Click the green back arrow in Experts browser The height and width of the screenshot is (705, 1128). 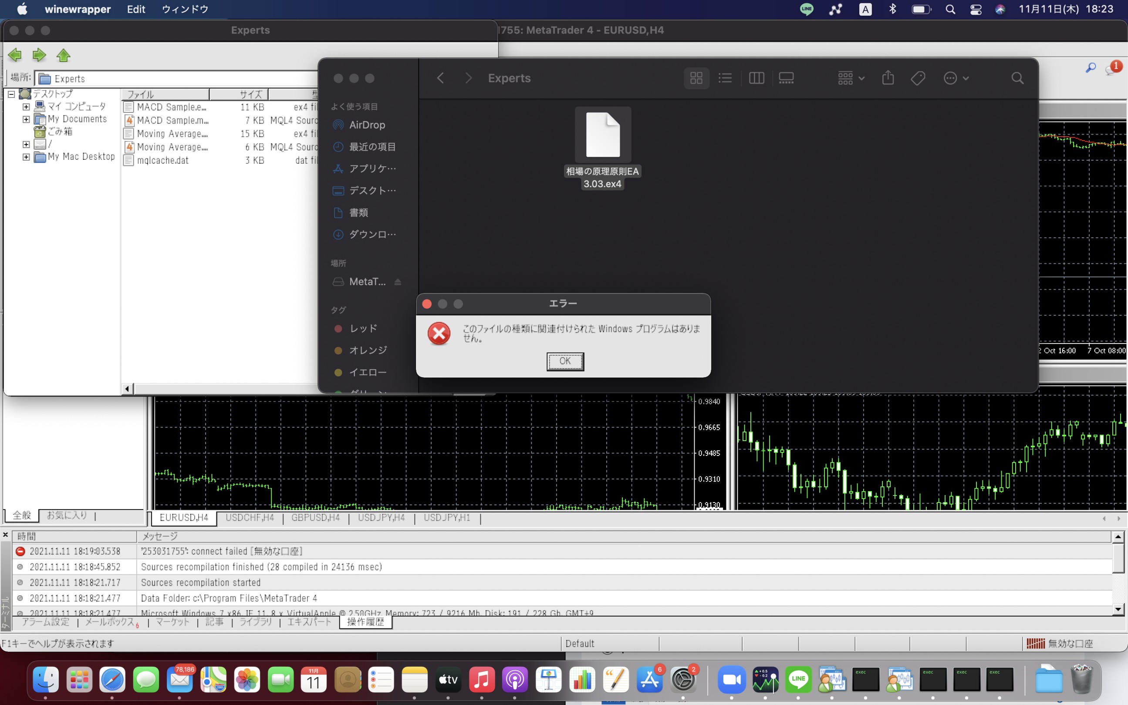[15, 55]
